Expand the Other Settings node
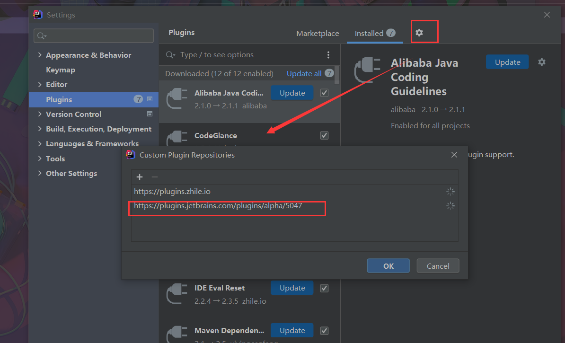Image resolution: width=565 pixels, height=343 pixels. click(40, 173)
